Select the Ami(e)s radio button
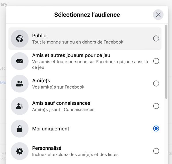 (x=156, y=83)
